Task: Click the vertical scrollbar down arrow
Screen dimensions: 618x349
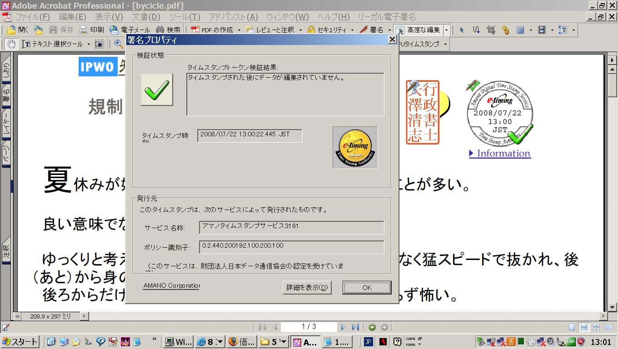Action: (x=612, y=307)
